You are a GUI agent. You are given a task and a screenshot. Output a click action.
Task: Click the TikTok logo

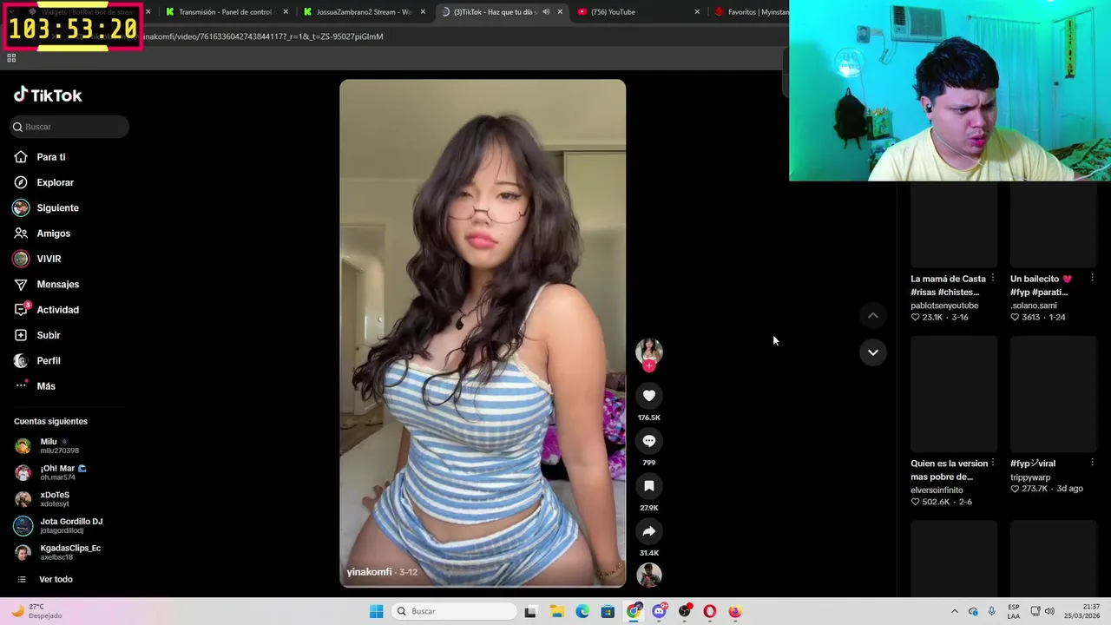point(48,95)
